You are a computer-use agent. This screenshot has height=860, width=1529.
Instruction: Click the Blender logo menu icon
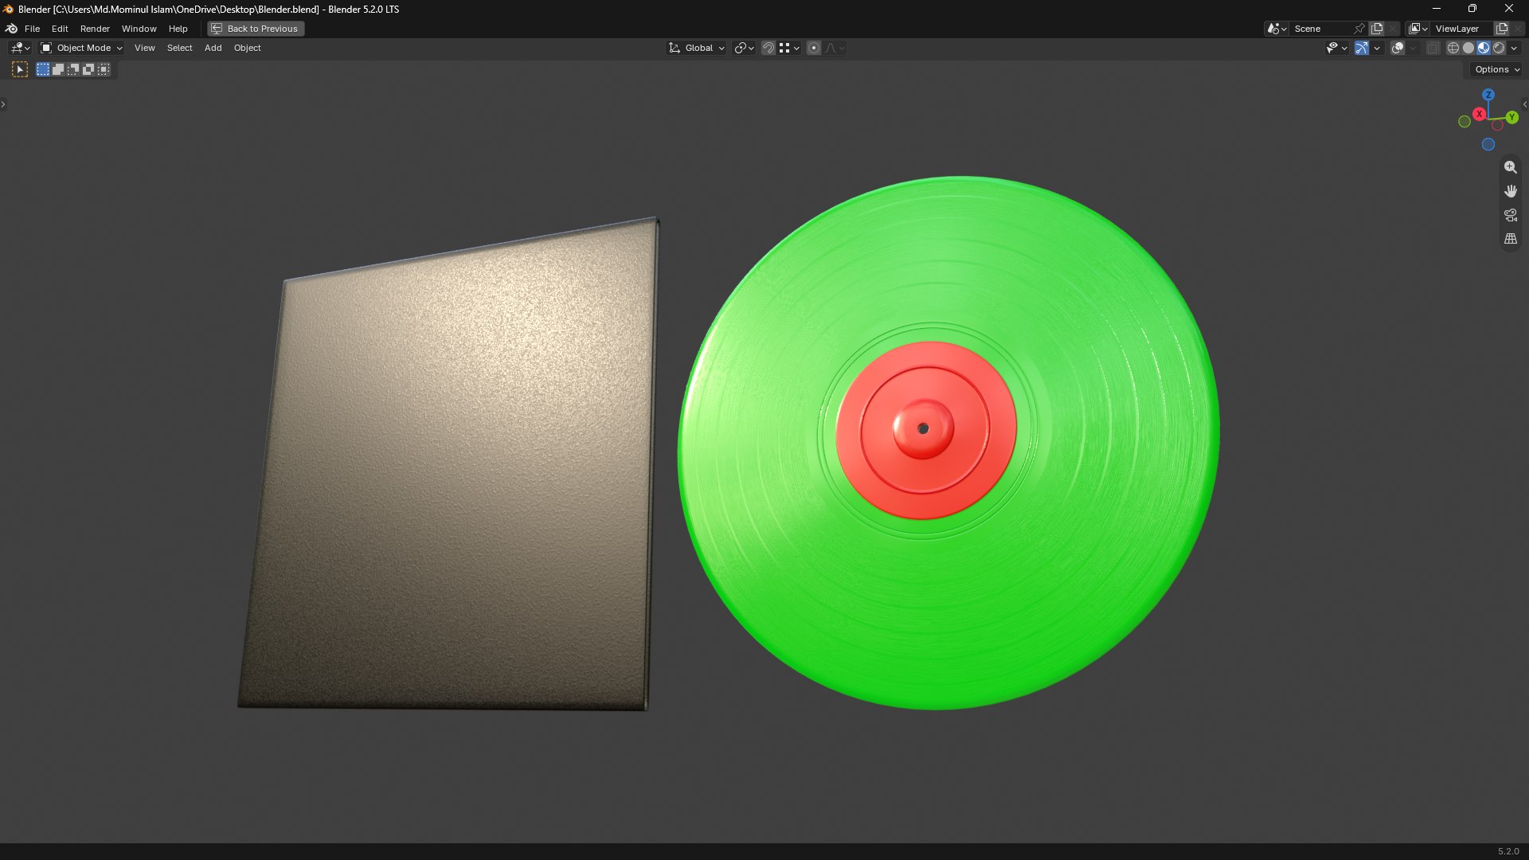click(x=11, y=29)
